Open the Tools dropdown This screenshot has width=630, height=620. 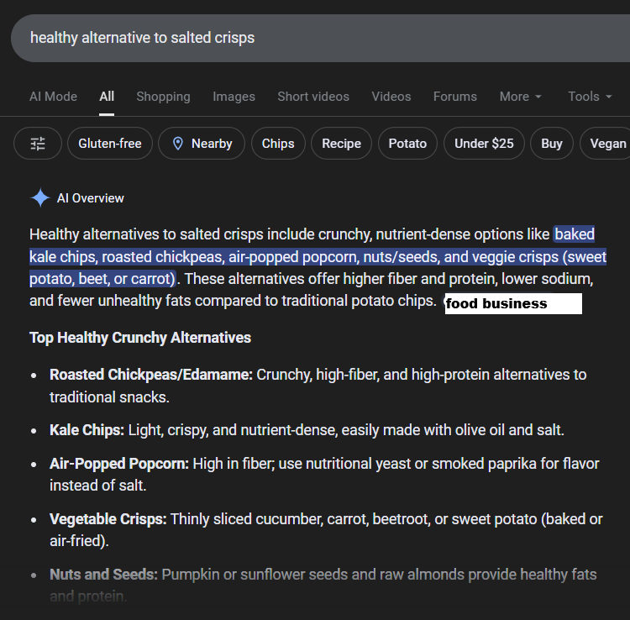(590, 97)
